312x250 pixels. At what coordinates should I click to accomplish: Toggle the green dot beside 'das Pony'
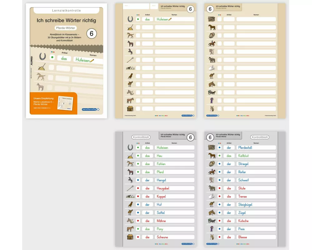tap(138, 229)
